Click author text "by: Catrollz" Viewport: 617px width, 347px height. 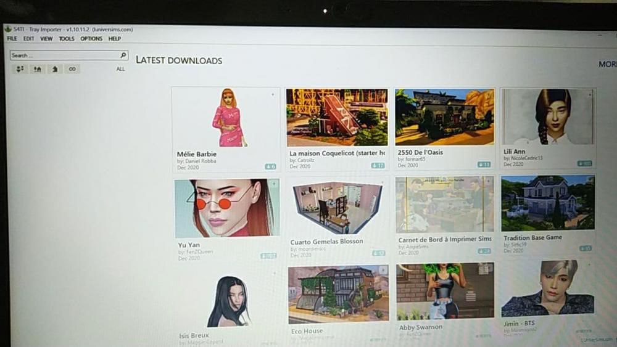click(302, 160)
